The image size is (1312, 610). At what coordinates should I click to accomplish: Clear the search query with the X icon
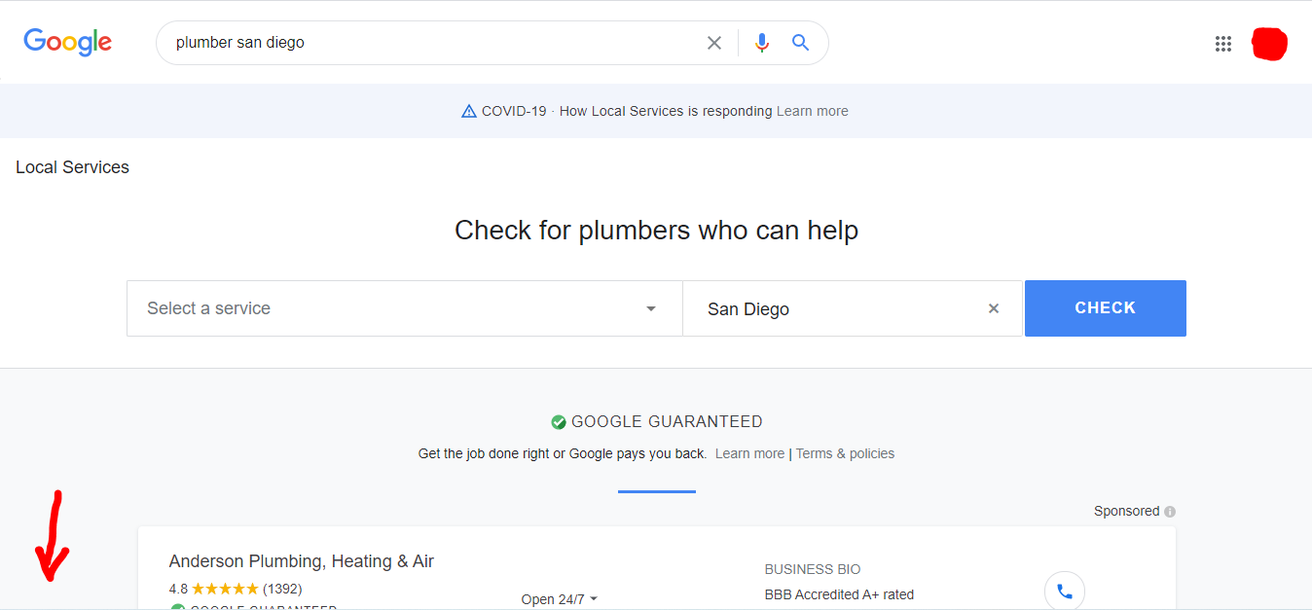pyautogui.click(x=714, y=43)
